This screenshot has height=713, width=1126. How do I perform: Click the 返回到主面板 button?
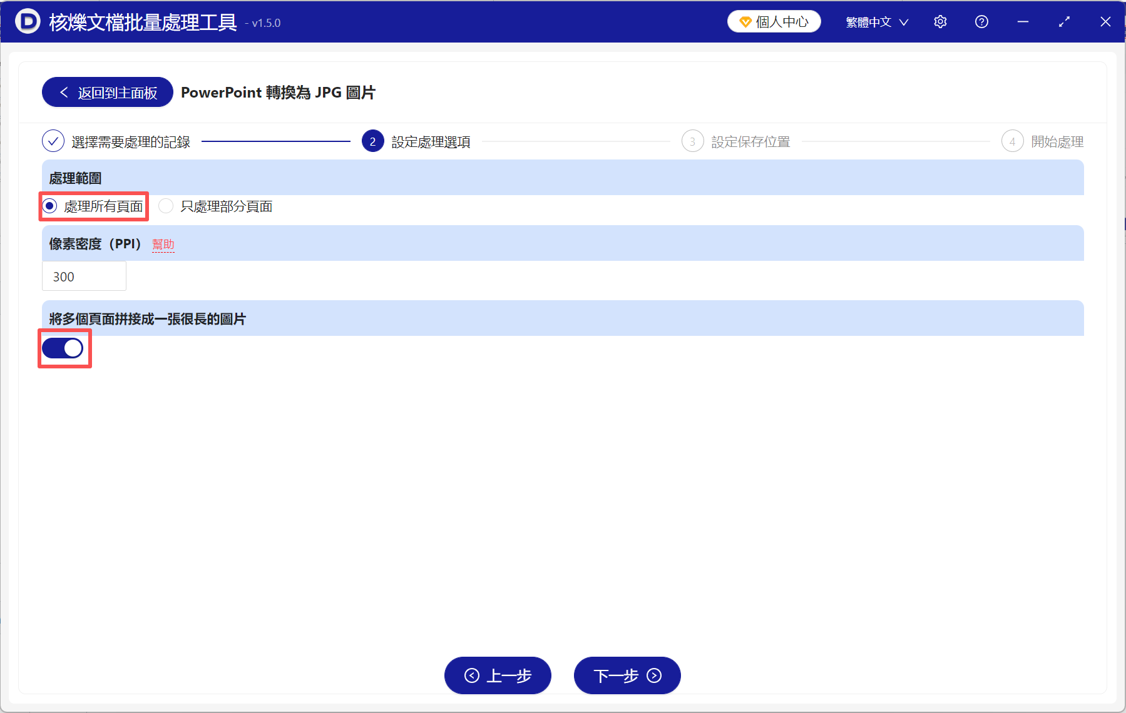tap(107, 92)
